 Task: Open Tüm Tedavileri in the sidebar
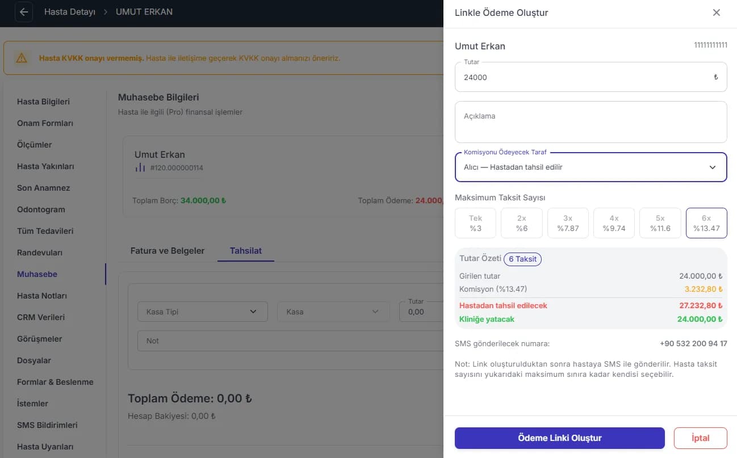[x=45, y=231]
